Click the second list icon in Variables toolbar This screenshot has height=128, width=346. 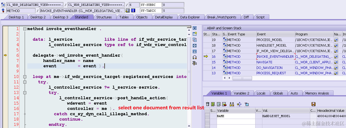pos(219,104)
